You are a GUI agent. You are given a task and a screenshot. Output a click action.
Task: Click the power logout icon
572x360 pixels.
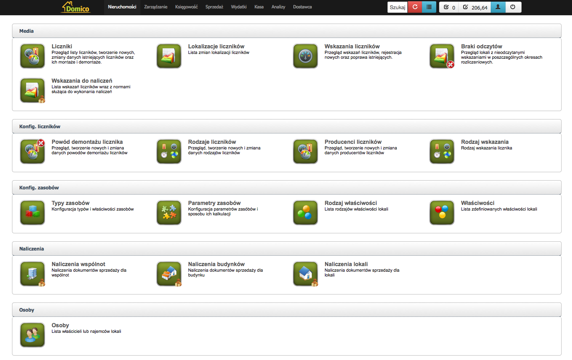(x=513, y=7)
